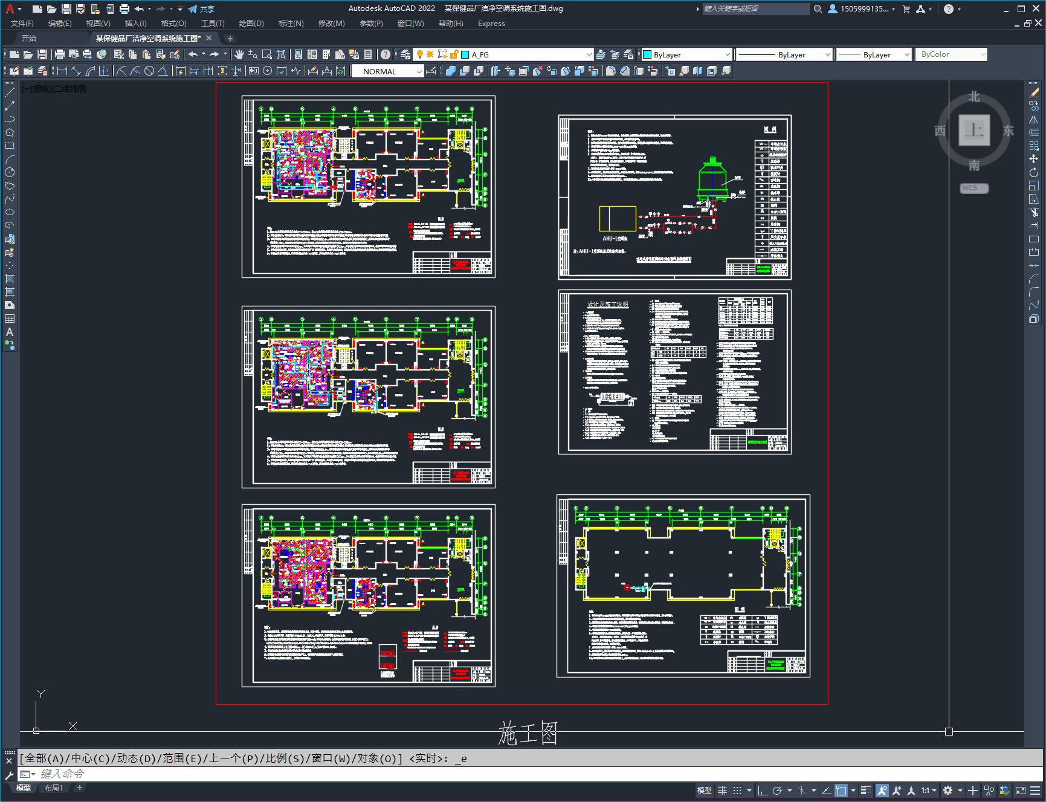Click the Angular dimension tool icon
Screen dimensions: 1046x802
click(163, 71)
